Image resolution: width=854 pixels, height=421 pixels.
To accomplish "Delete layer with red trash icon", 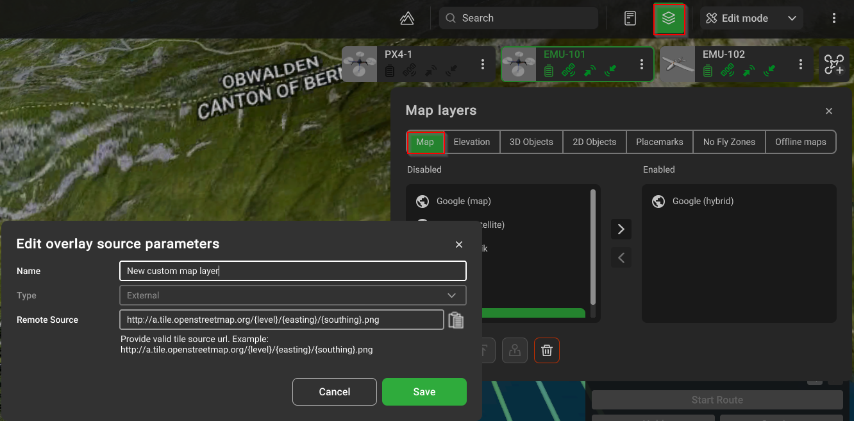I will [547, 350].
